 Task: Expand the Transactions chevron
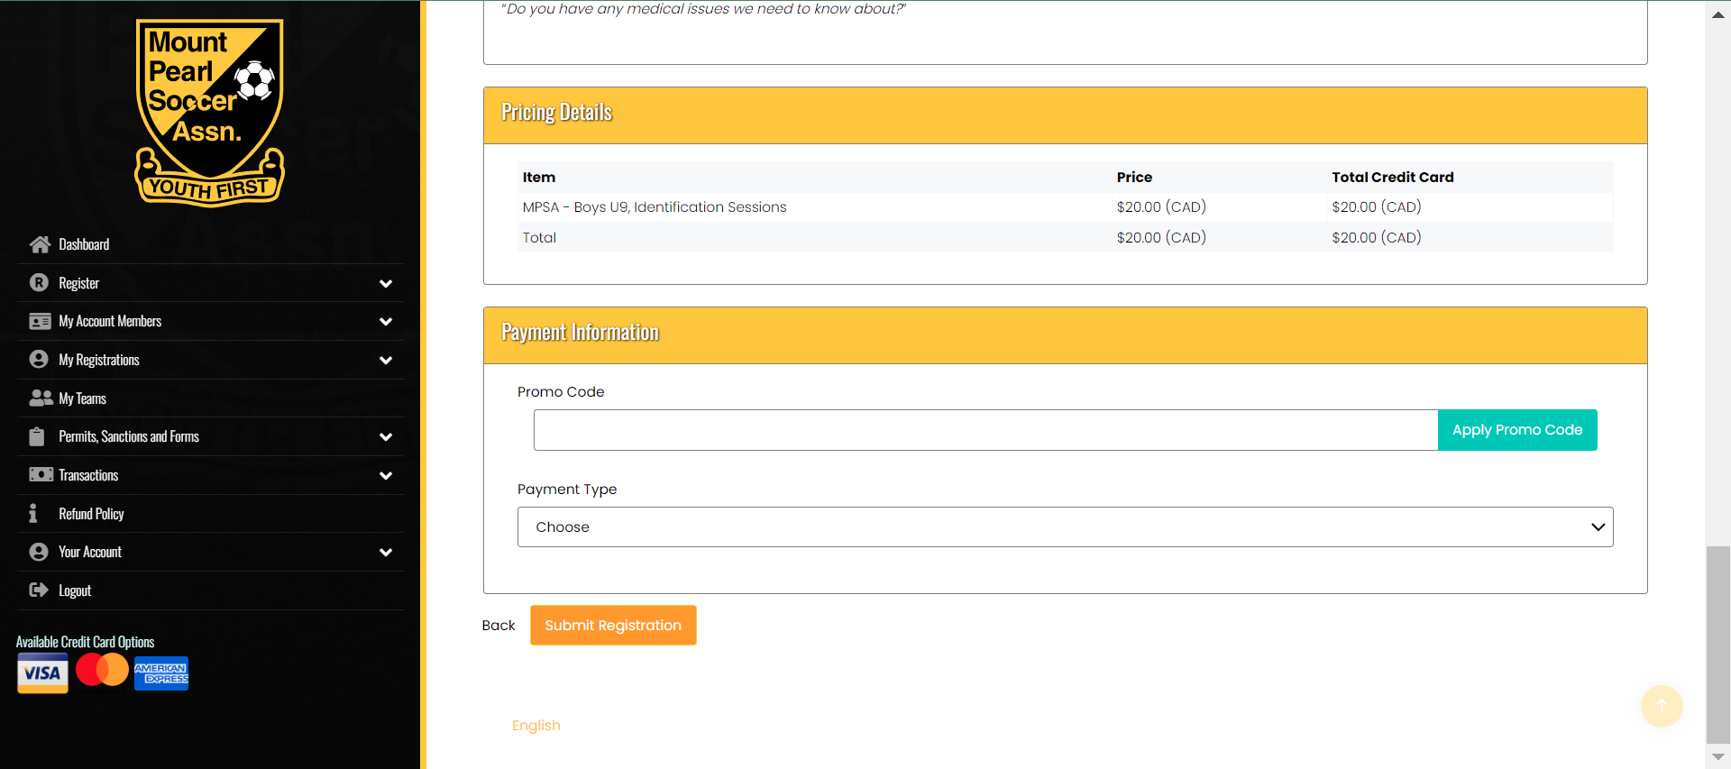click(x=386, y=475)
